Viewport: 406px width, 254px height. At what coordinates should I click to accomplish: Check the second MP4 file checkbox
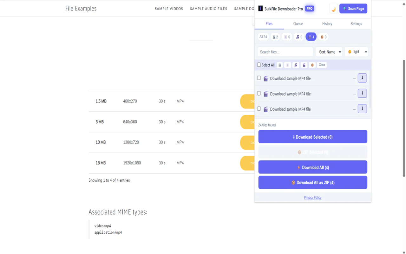pos(259,93)
